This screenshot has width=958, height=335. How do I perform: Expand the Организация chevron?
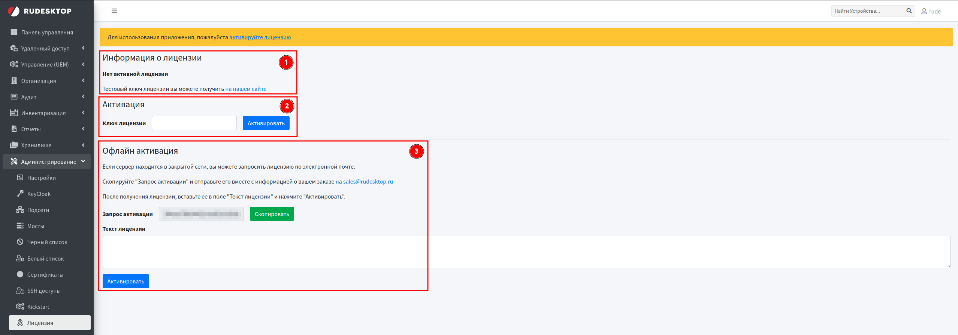83,80
